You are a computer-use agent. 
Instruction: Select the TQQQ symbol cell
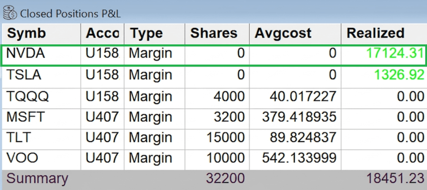click(27, 96)
